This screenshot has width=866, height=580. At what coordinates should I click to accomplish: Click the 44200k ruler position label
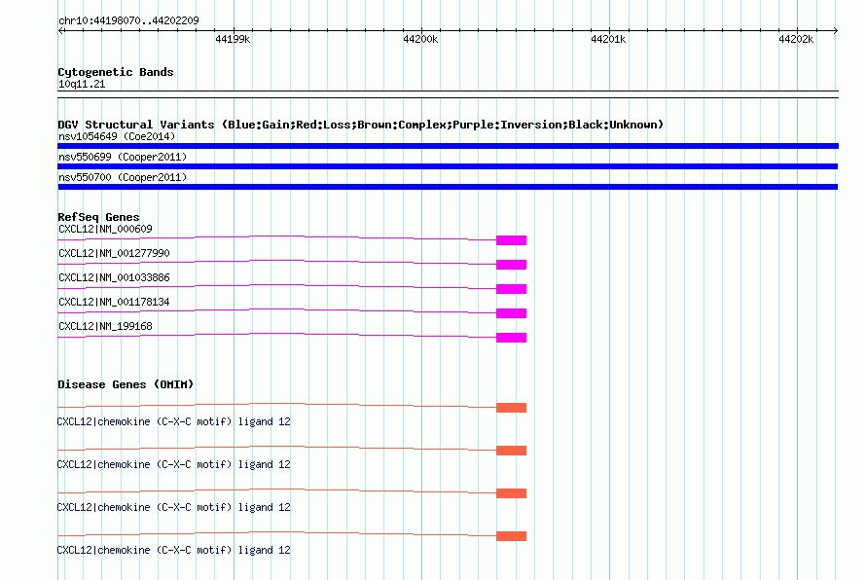tap(420, 39)
